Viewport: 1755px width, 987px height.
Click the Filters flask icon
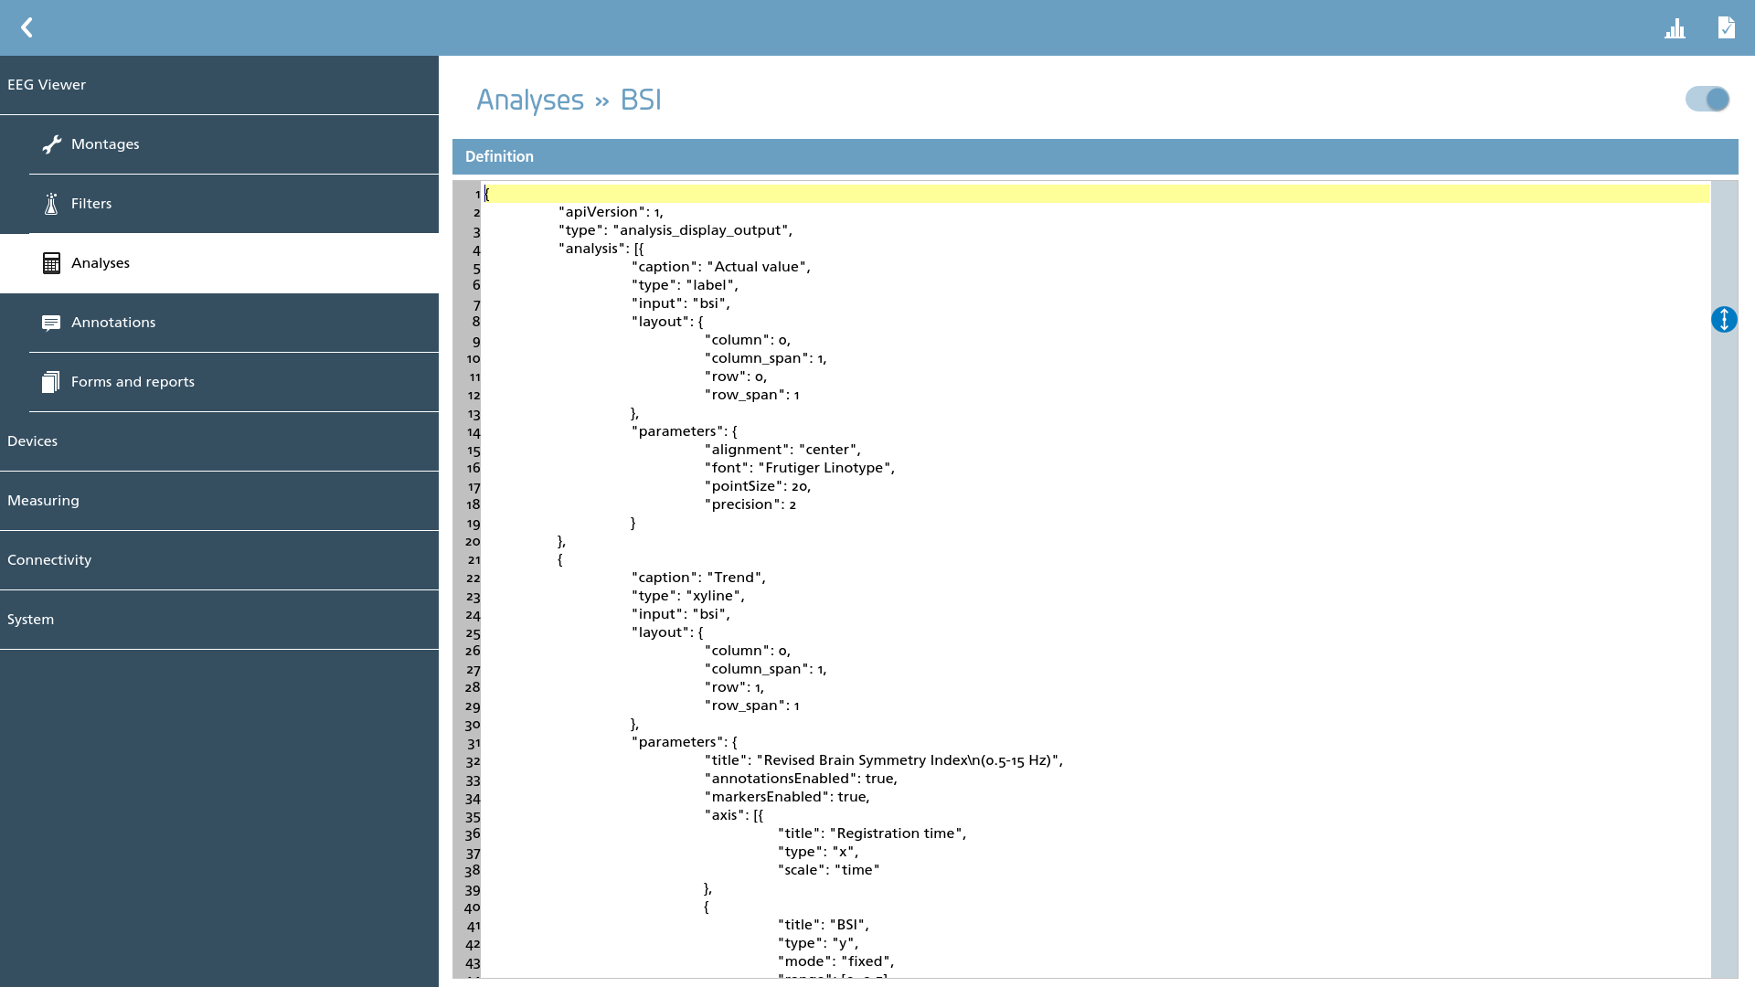(x=51, y=204)
